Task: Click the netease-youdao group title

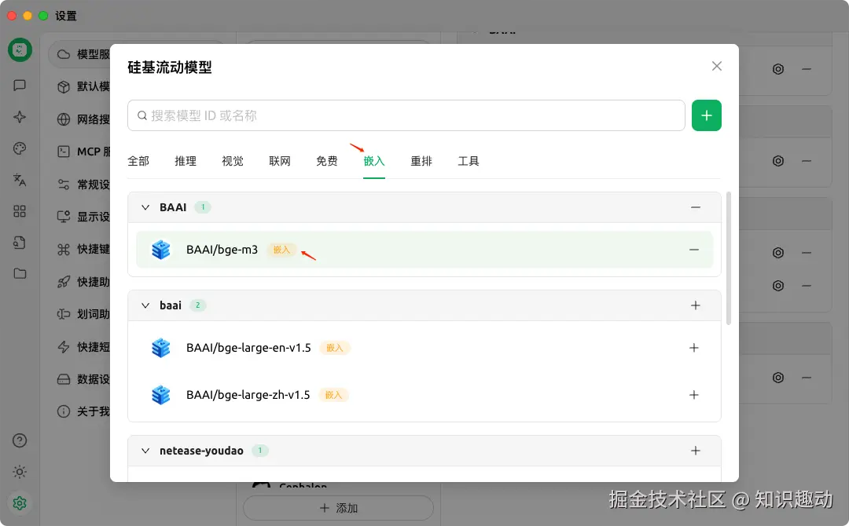Action: click(201, 451)
